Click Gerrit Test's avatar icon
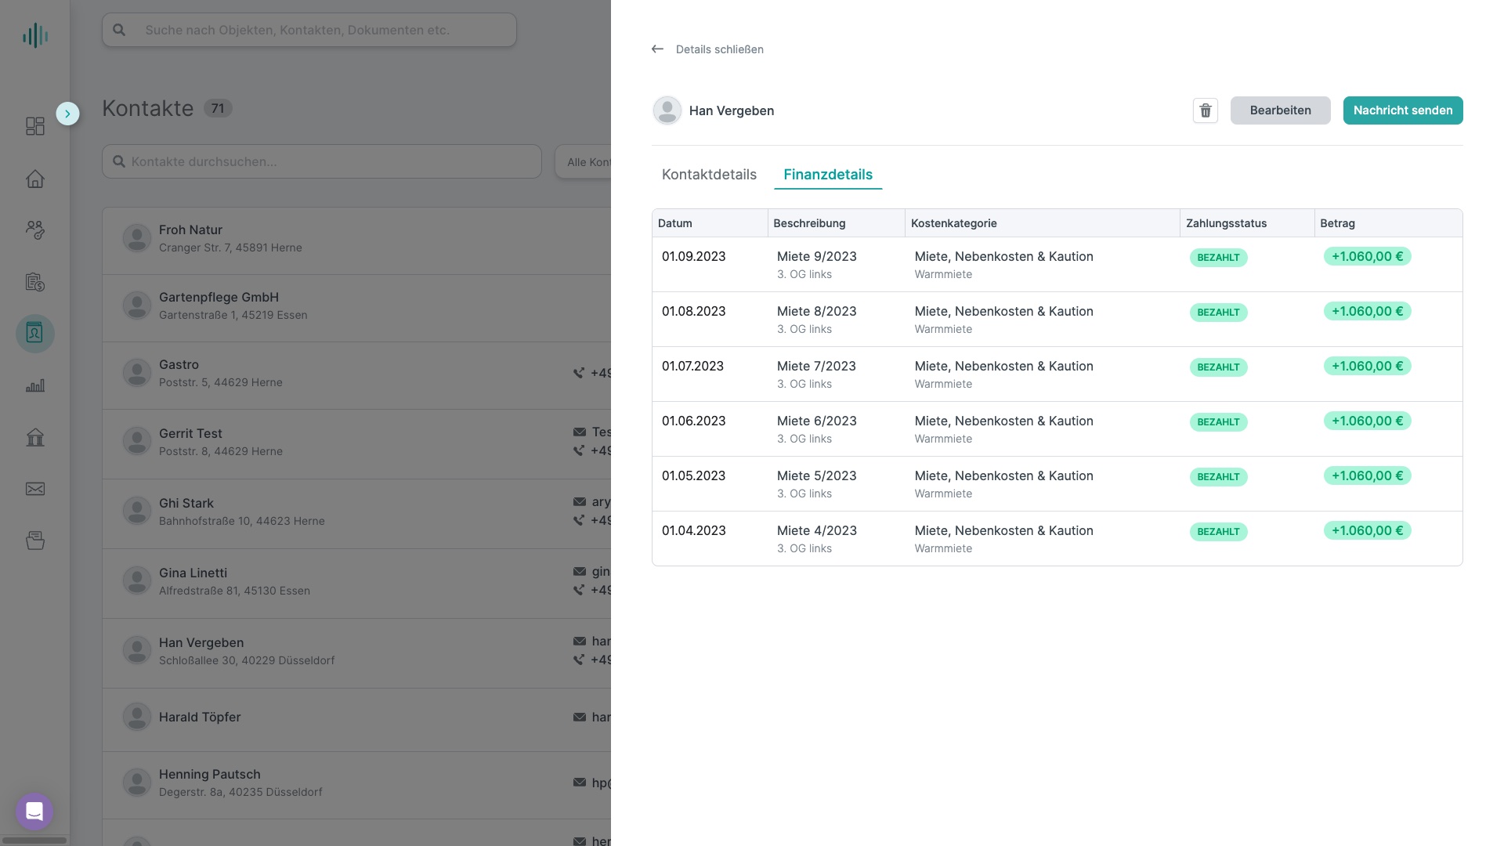1504x846 pixels. coord(137,441)
